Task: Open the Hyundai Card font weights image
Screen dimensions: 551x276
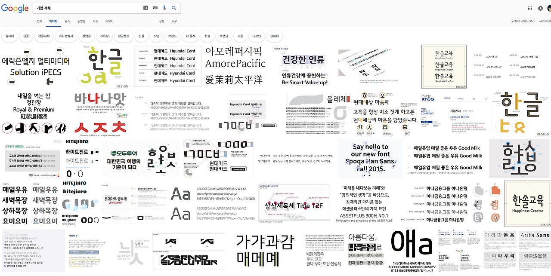Action: [x=167, y=66]
